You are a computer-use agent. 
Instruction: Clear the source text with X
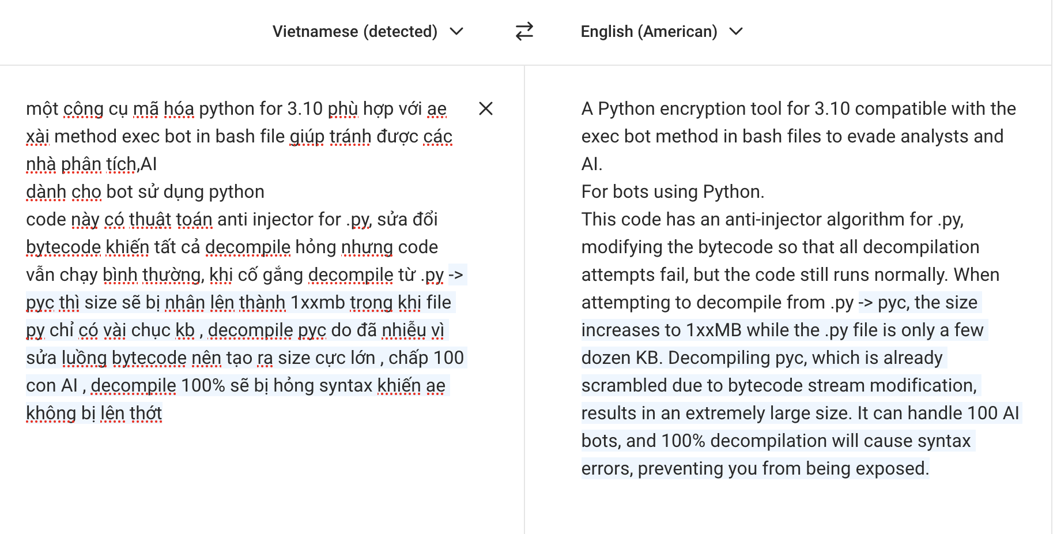(x=485, y=108)
